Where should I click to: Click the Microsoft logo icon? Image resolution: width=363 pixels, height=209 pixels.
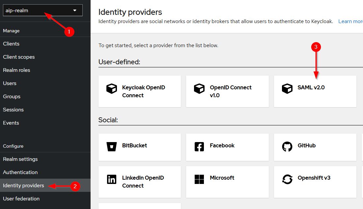[x=199, y=179]
